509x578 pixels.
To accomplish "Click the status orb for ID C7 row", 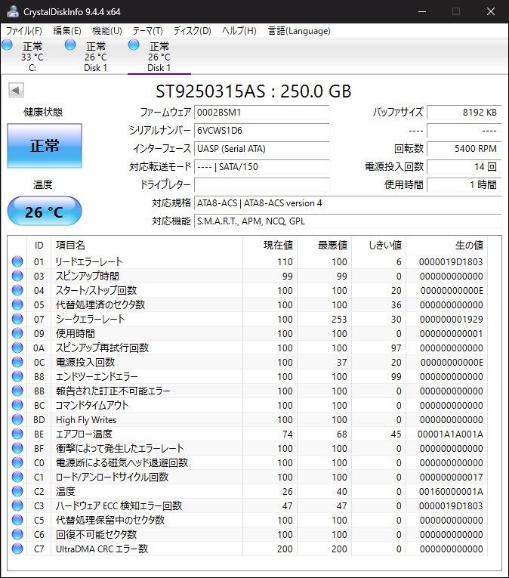I will pyautogui.click(x=17, y=549).
